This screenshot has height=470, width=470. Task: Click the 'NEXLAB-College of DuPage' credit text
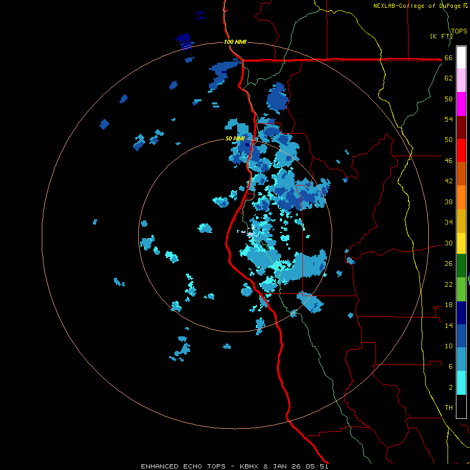point(417,6)
